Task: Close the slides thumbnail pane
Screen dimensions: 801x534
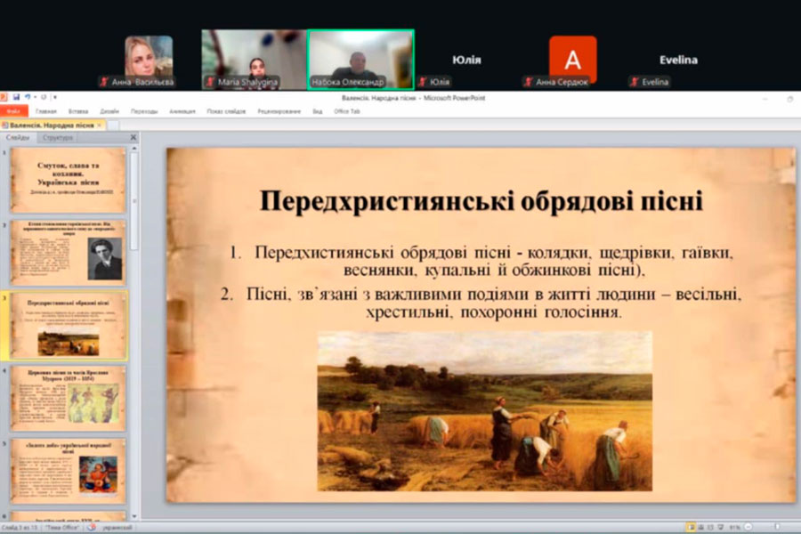Action: coord(133,138)
